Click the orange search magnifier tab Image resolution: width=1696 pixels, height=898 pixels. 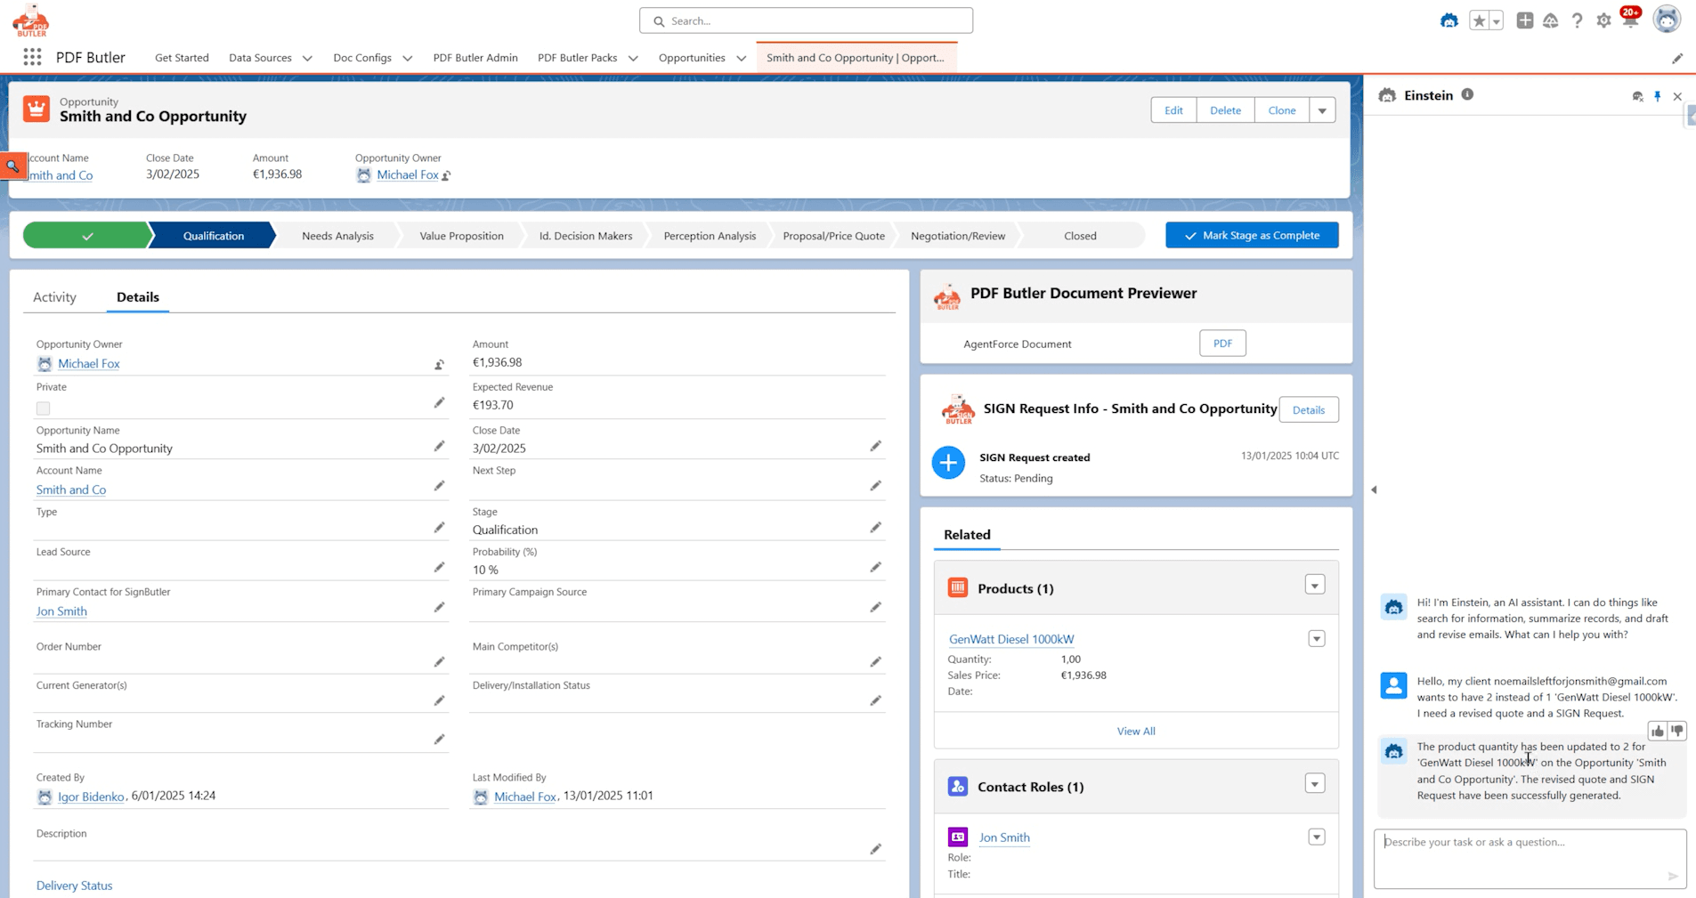pyautogui.click(x=13, y=166)
